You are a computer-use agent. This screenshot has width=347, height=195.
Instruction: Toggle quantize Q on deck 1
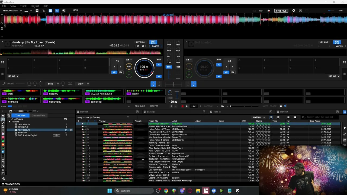pyautogui.click(x=159, y=65)
